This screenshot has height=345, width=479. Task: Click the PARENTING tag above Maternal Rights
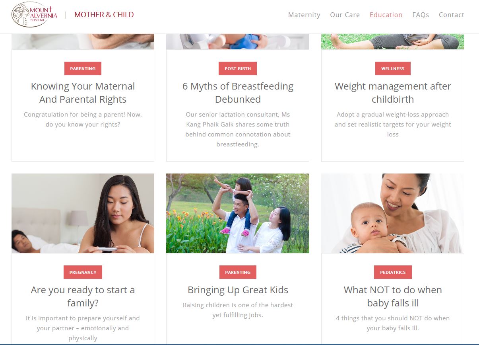click(83, 68)
